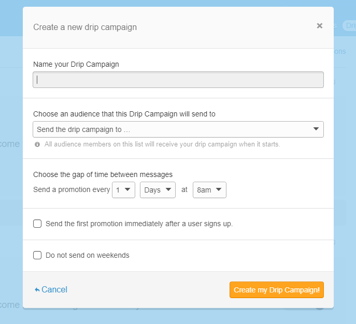Click the reply arrow icon beside Cancel
This screenshot has width=356, height=324.
[37, 290]
